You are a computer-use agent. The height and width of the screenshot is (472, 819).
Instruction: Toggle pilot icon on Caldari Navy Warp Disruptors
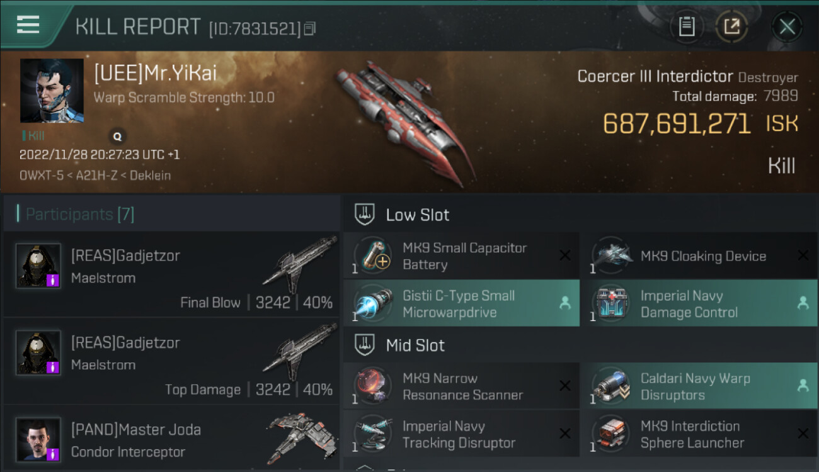click(803, 386)
